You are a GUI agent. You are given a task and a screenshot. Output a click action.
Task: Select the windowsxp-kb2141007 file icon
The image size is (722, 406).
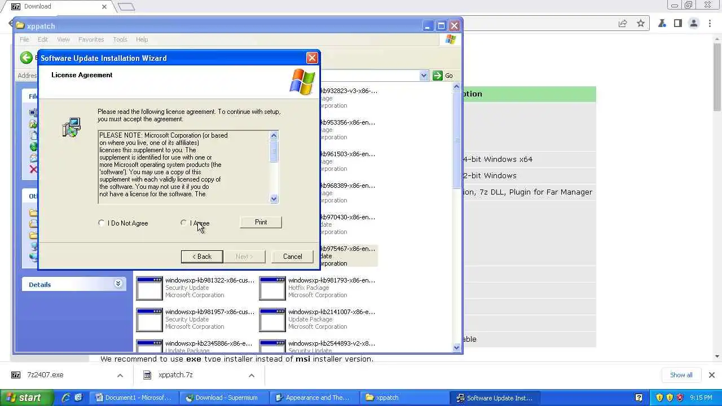coord(272,319)
